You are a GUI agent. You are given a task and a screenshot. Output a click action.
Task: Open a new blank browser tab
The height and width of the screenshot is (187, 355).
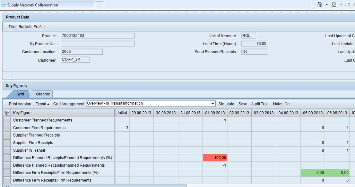coord(99,5)
